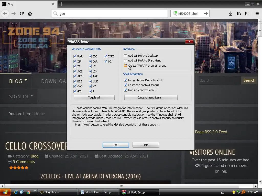Screen dimensions: 262x196
Task: Toggle the 7Z association checkbox
Action: pyautogui.click(x=75, y=66)
